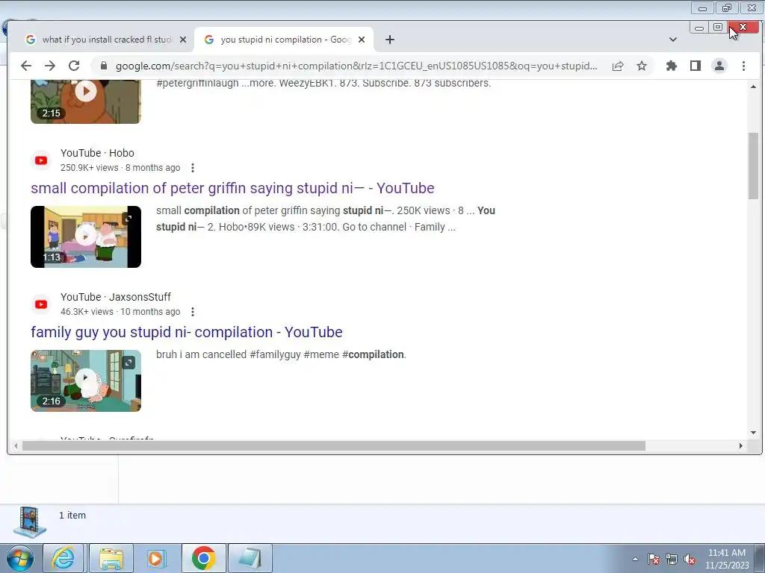Reload the current Google search page
Viewport: 765px width, 573px height.
click(x=74, y=66)
